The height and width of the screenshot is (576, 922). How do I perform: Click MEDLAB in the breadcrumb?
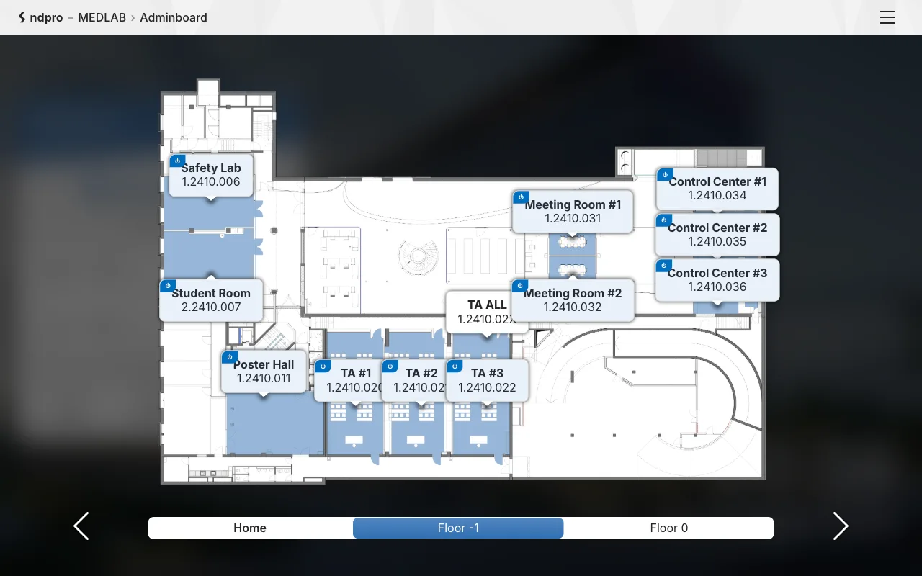102,17
